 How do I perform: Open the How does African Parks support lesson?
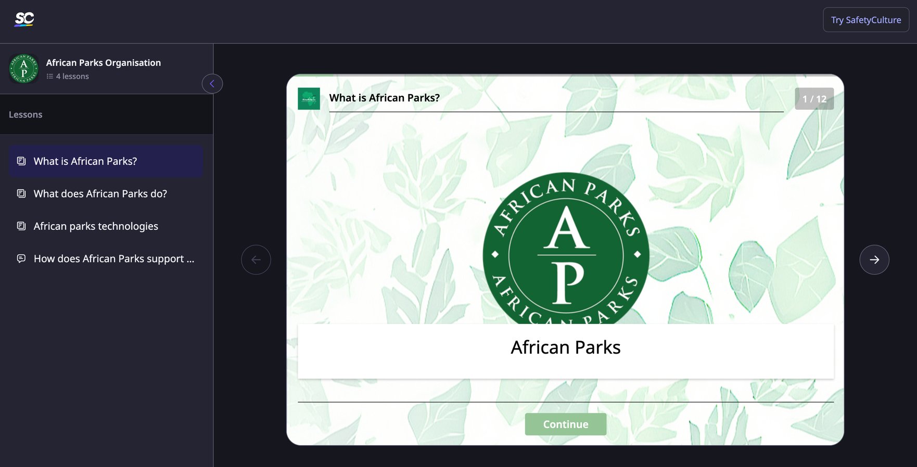coord(106,258)
